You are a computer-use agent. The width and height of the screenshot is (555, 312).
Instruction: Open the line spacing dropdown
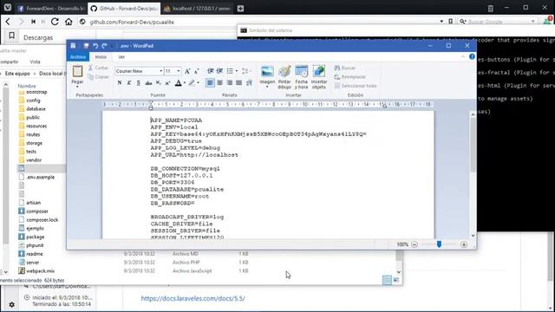click(245, 71)
